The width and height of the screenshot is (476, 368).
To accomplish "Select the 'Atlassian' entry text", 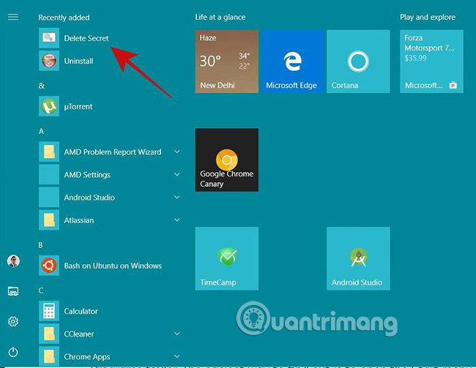I will (79, 220).
